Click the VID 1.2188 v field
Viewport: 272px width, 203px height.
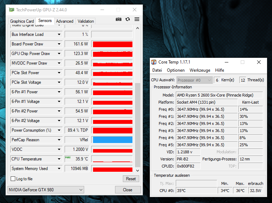[x=188, y=152]
